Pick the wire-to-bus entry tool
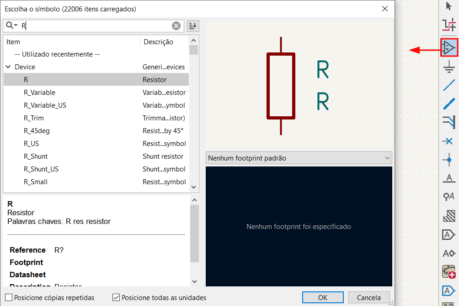This screenshot has height=306, width=459. (x=449, y=122)
